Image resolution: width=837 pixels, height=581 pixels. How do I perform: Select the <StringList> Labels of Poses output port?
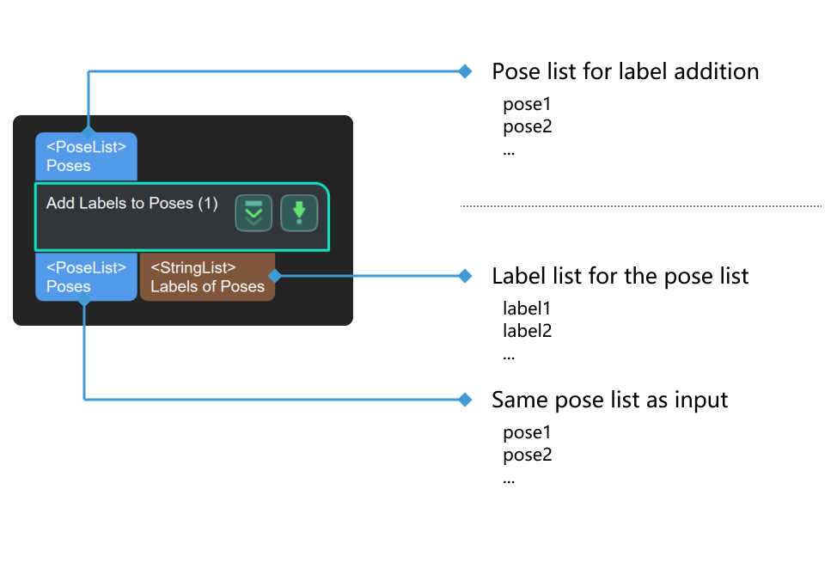coord(207,277)
